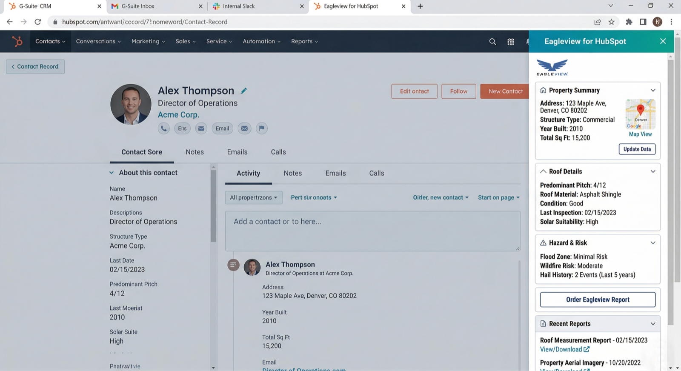Bookmark this page with the star icon
The image size is (681, 371).
click(612, 22)
